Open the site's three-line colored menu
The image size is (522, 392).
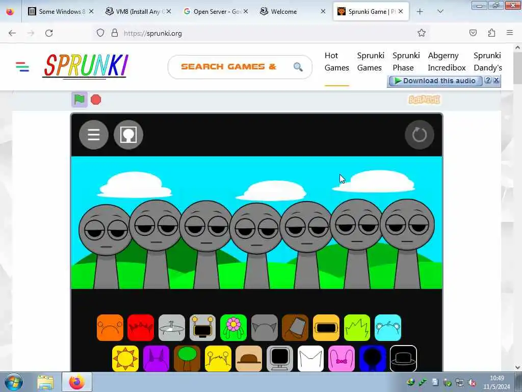[22, 67]
